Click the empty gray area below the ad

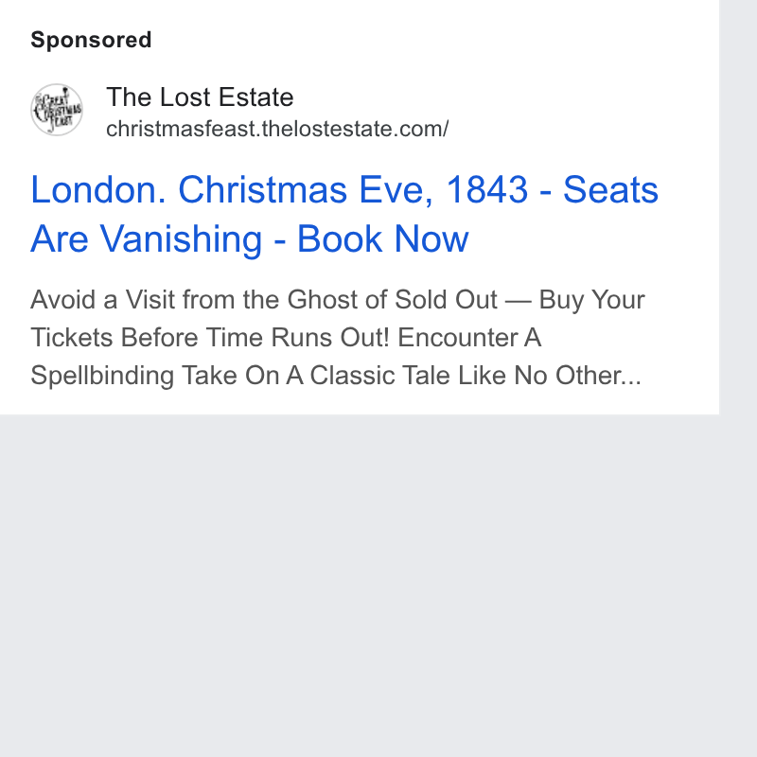(360, 585)
